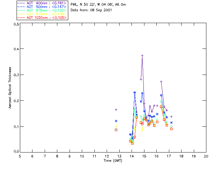The width and height of the screenshot is (212, 169).
Task: Click the x-axis tick label 17
Action: [169, 156]
